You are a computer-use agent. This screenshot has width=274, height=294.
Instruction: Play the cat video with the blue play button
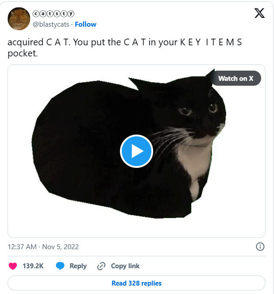[136, 151]
